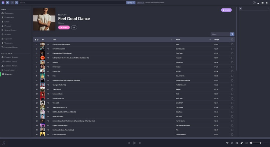Mute with the volume speaker icon

coord(251,143)
